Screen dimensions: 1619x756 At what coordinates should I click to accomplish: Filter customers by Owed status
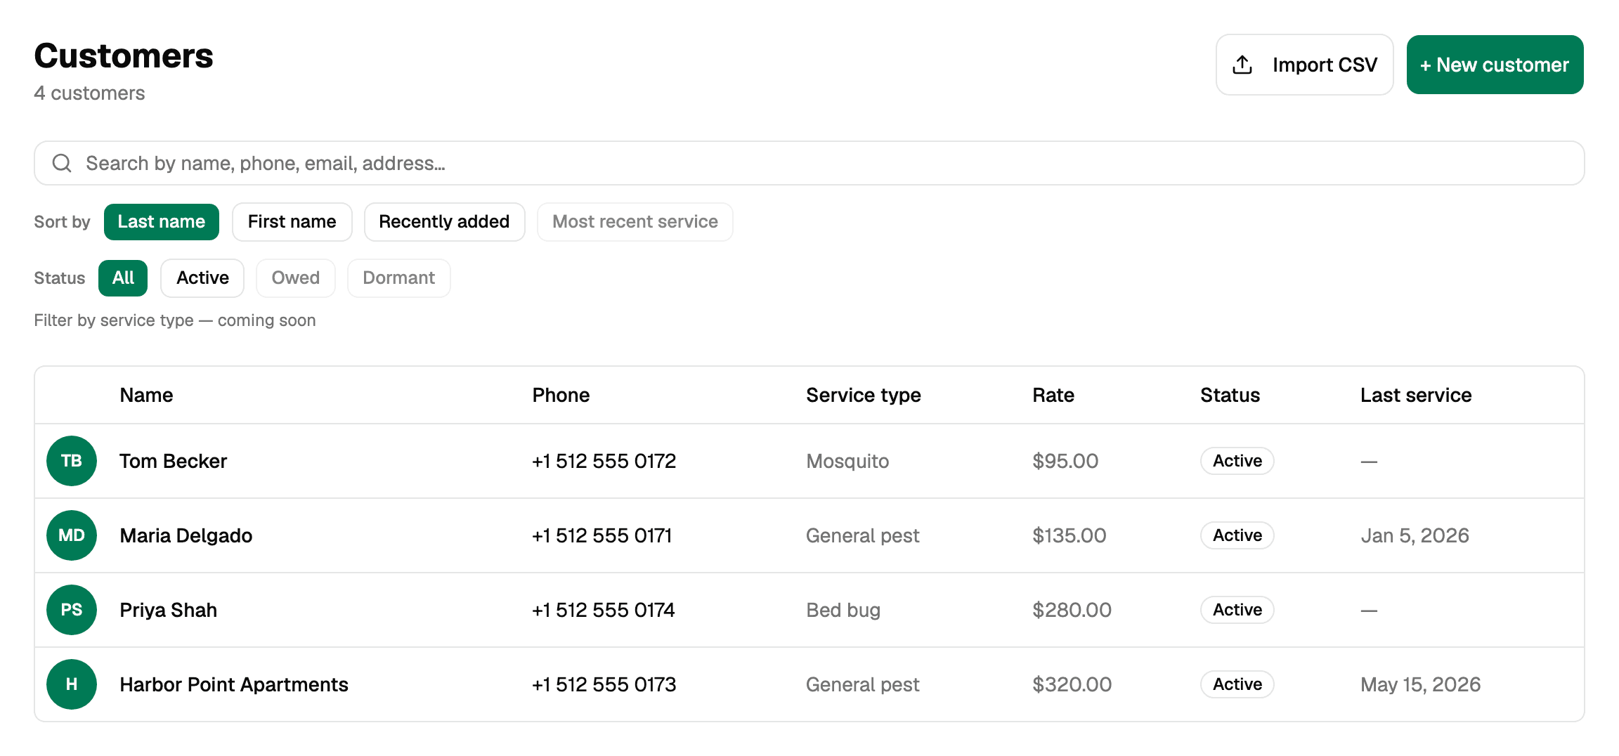(x=296, y=278)
